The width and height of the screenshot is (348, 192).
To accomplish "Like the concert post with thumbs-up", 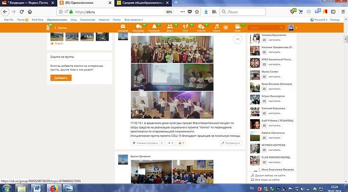I will [181, 143].
